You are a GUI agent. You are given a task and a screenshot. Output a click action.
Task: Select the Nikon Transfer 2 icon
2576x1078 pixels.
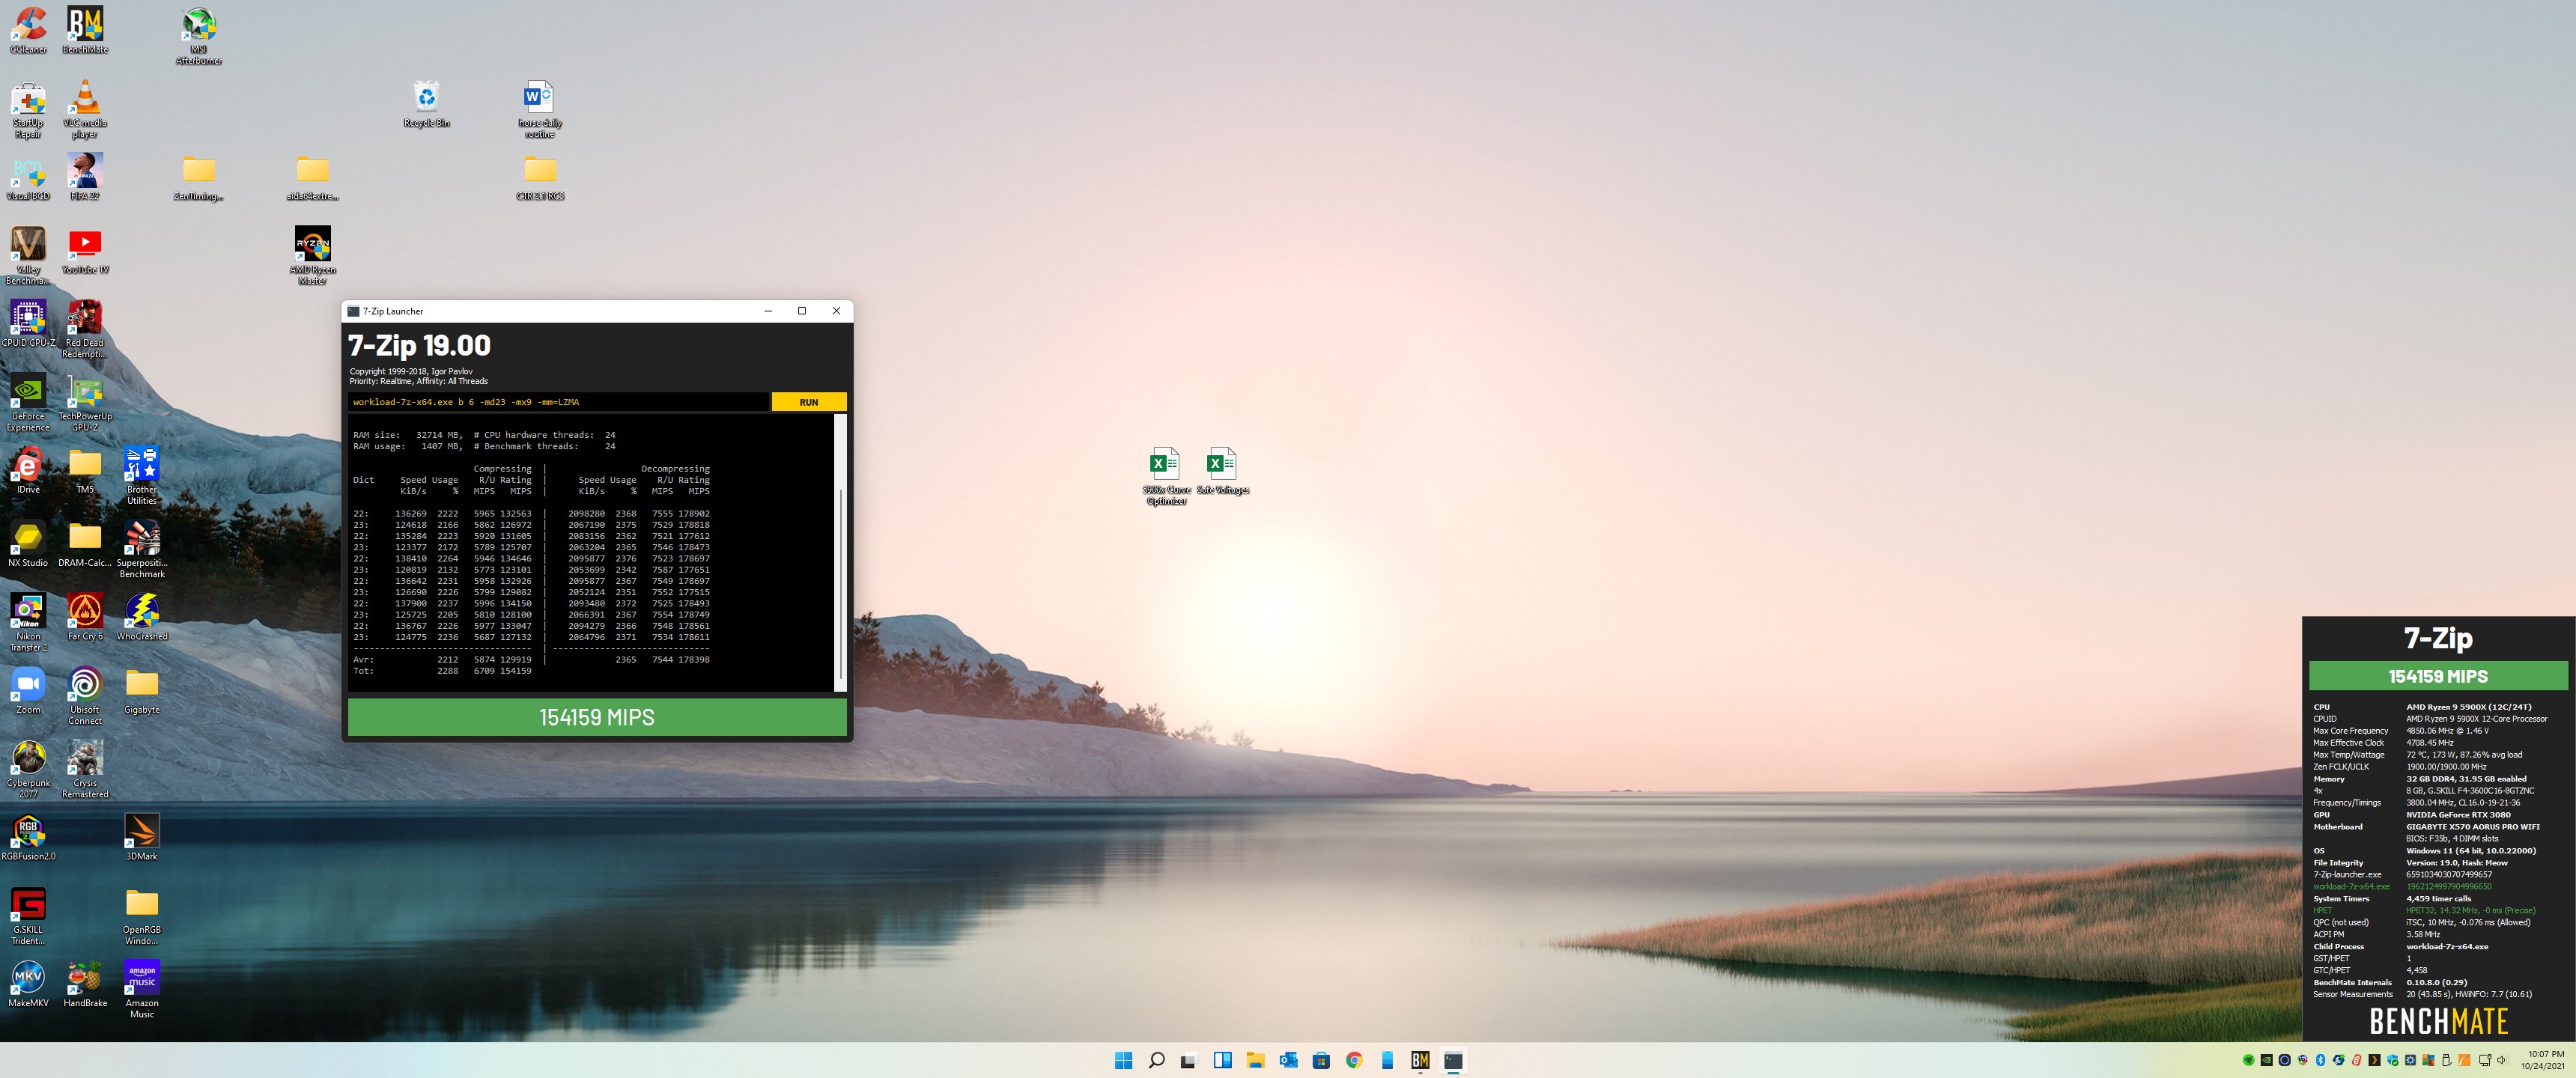coord(28,623)
